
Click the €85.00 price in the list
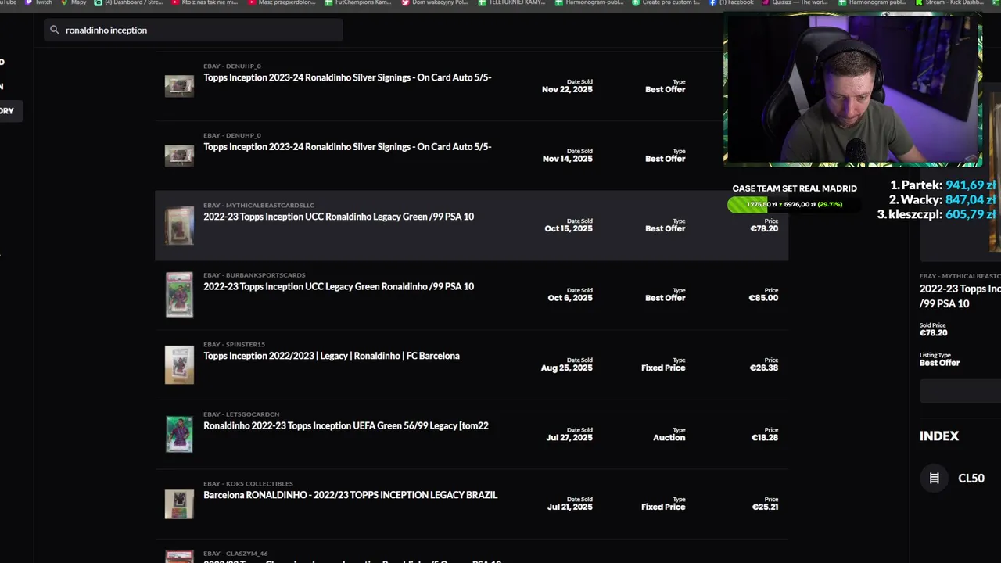click(763, 298)
